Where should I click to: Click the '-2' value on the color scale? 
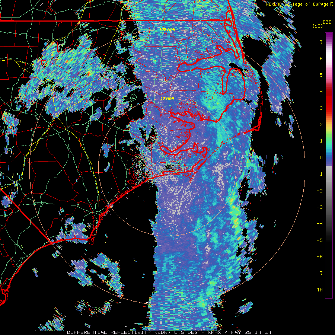tap(320, 191)
